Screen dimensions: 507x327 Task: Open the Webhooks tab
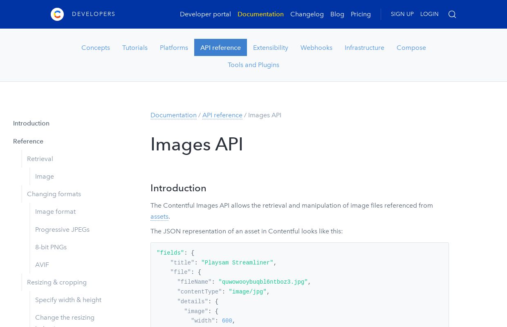coord(316,47)
